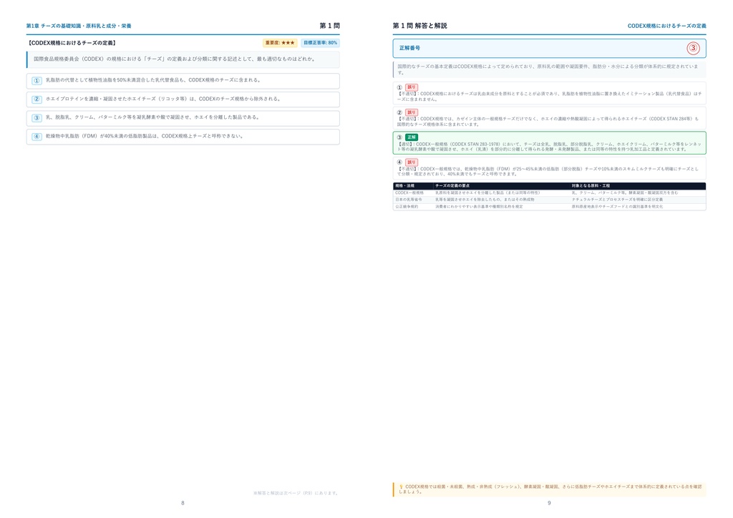
Task: Click the summary text starting 国際的なチーズの基本定義
Action: tap(548, 69)
